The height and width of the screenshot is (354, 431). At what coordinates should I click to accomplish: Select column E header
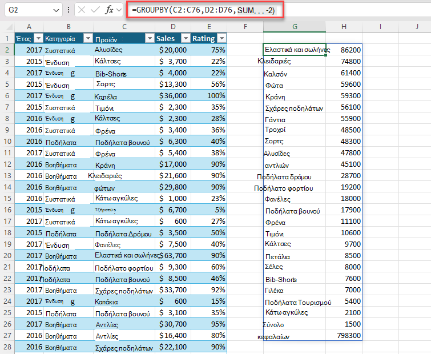click(x=209, y=27)
